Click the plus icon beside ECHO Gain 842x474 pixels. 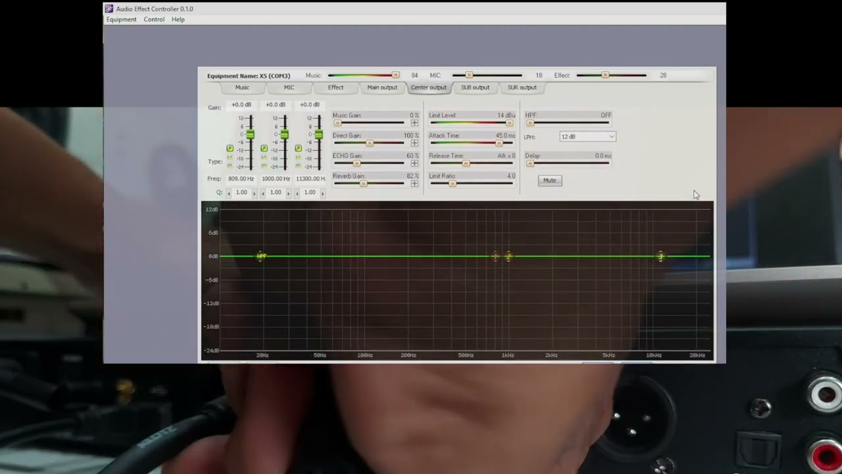[414, 163]
